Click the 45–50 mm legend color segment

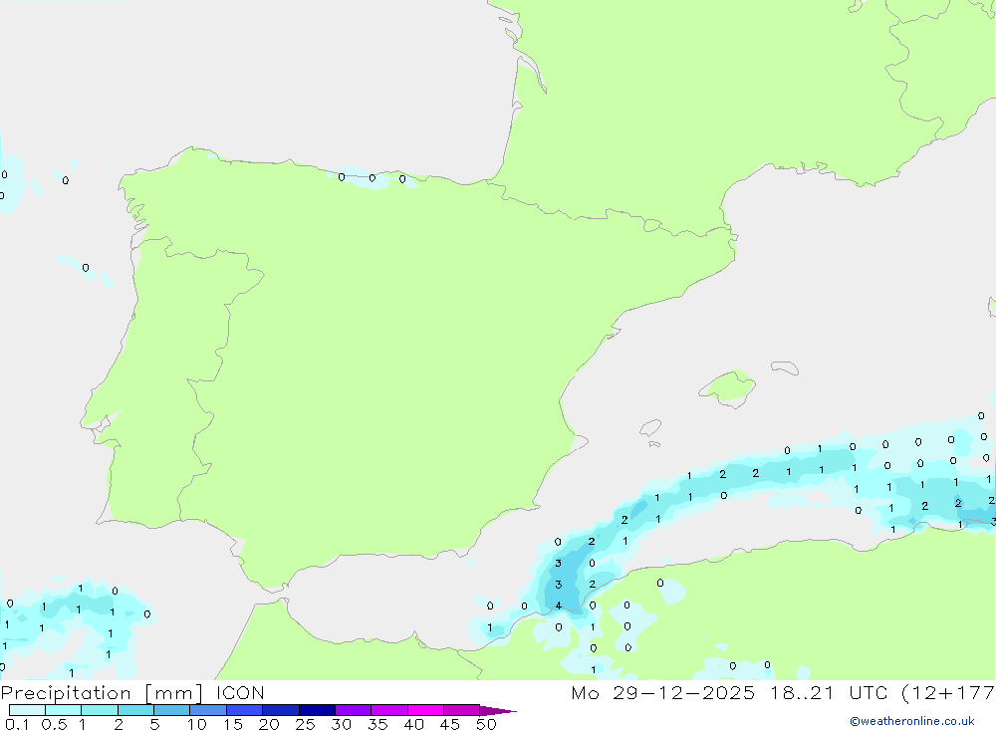pos(461,710)
